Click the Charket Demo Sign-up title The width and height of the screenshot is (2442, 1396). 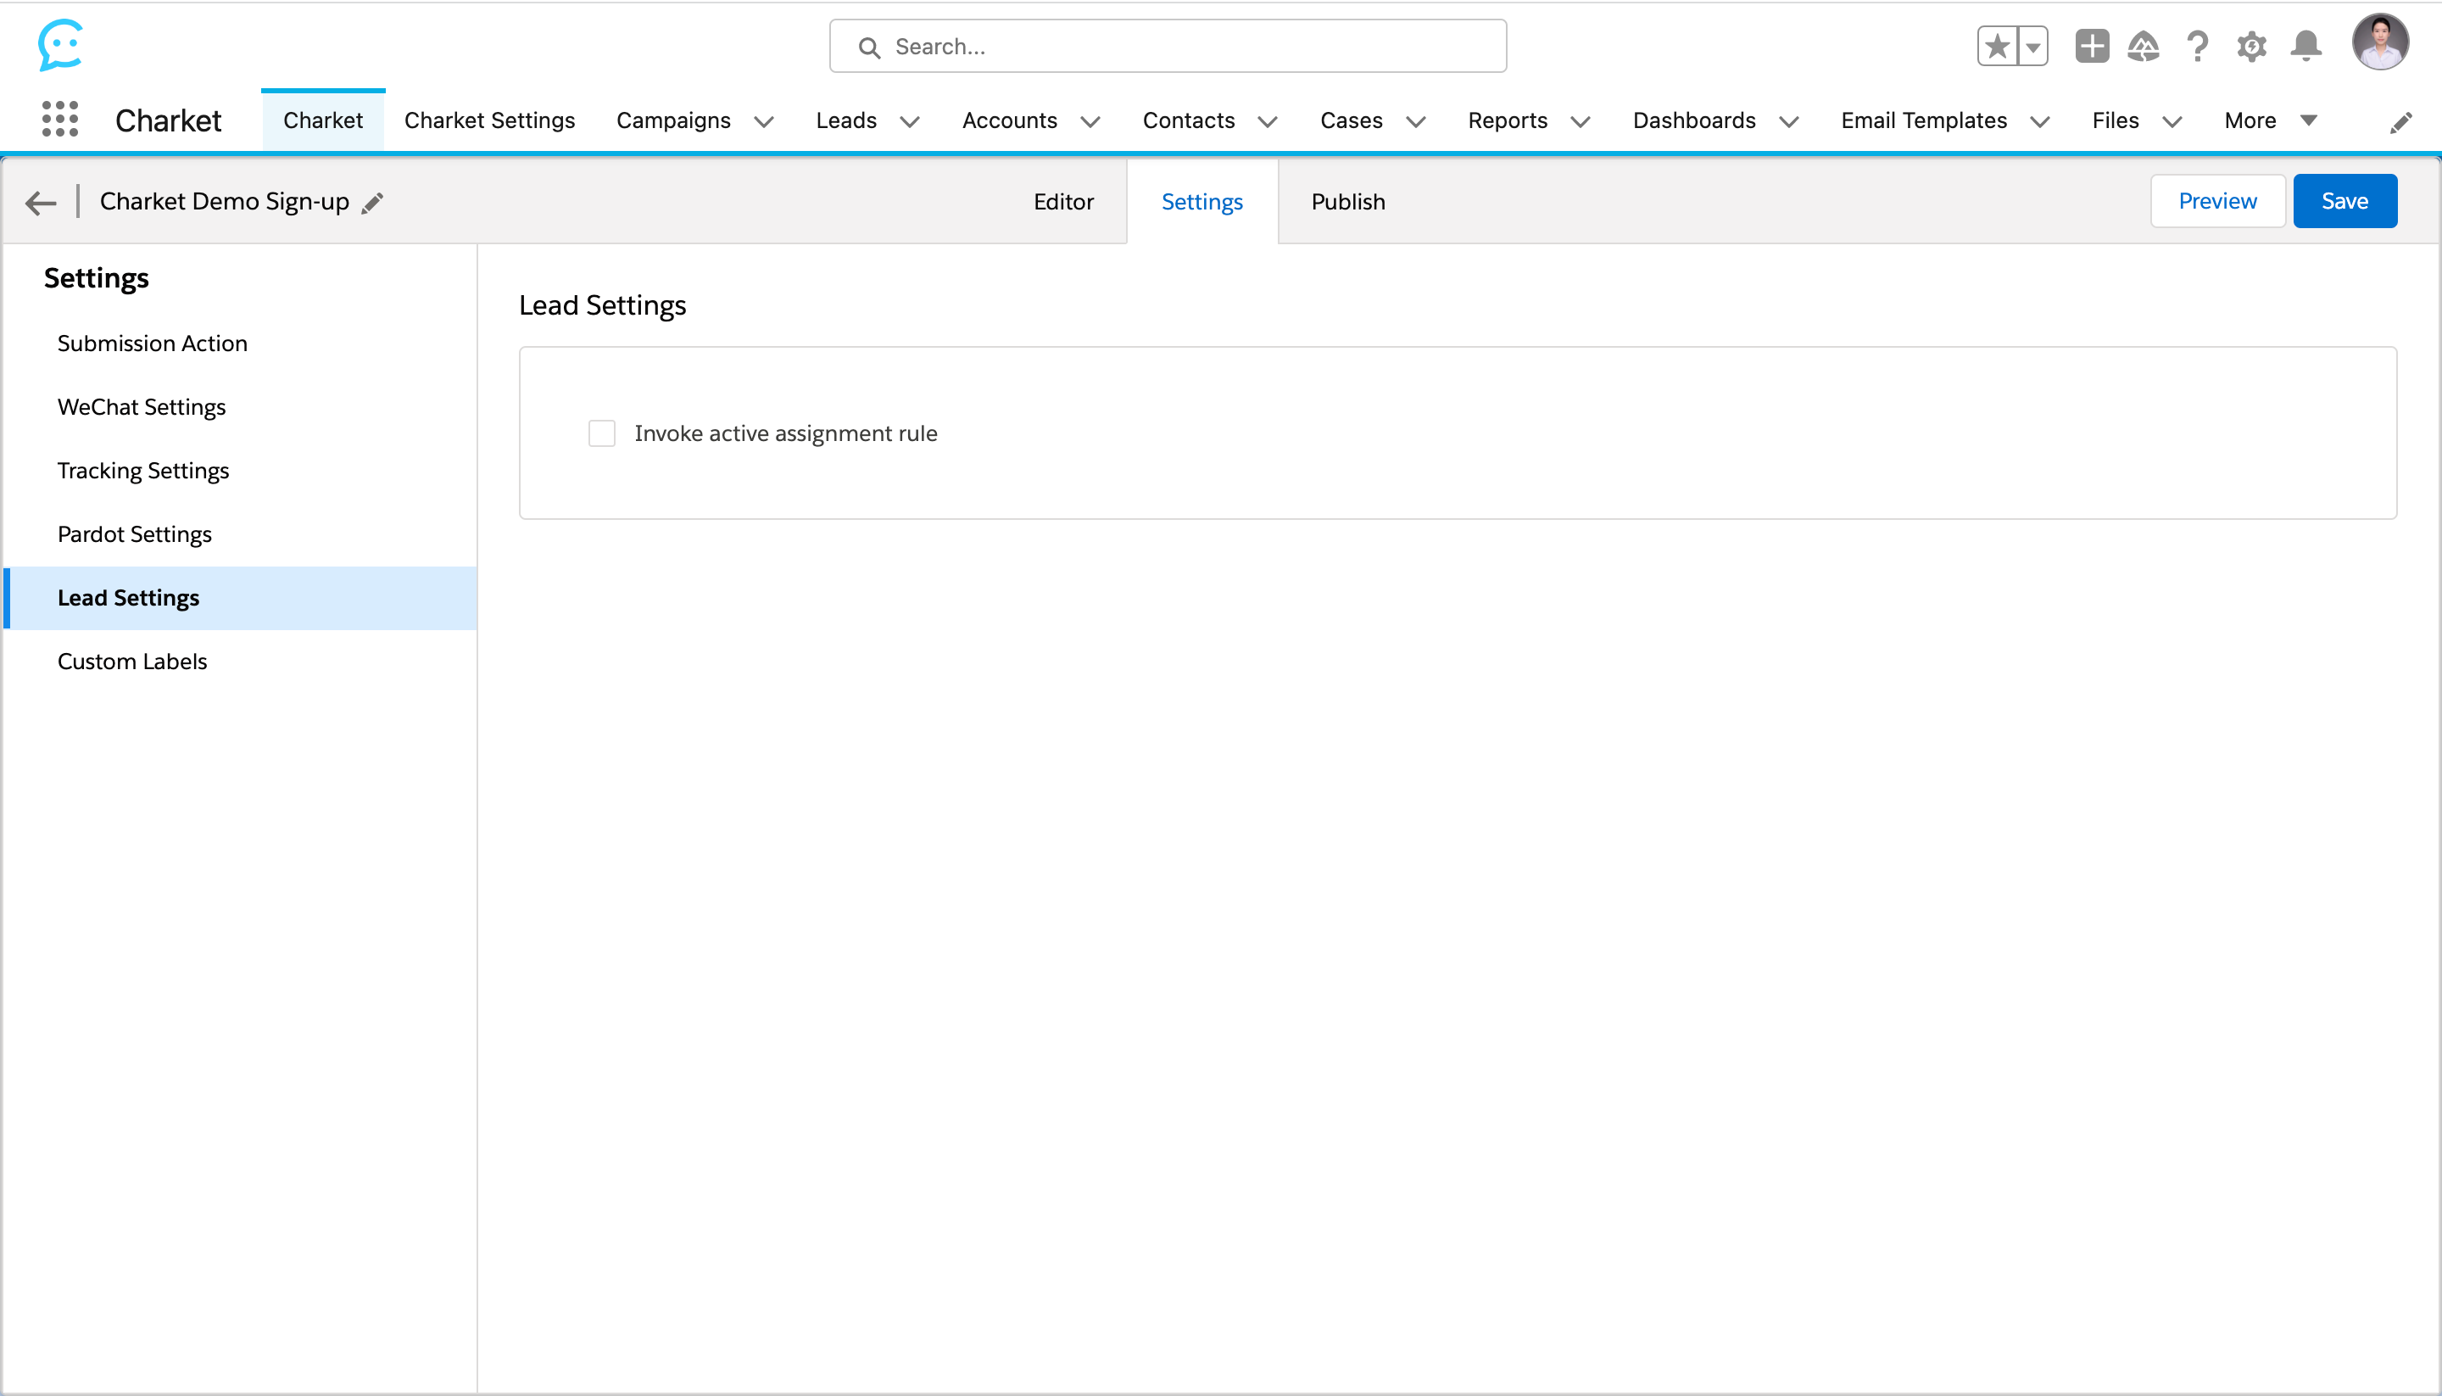224,201
